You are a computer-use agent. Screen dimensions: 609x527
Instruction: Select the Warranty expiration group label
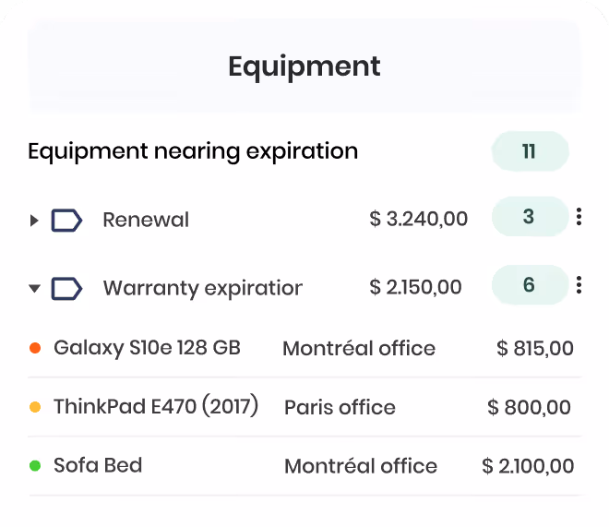click(x=202, y=288)
